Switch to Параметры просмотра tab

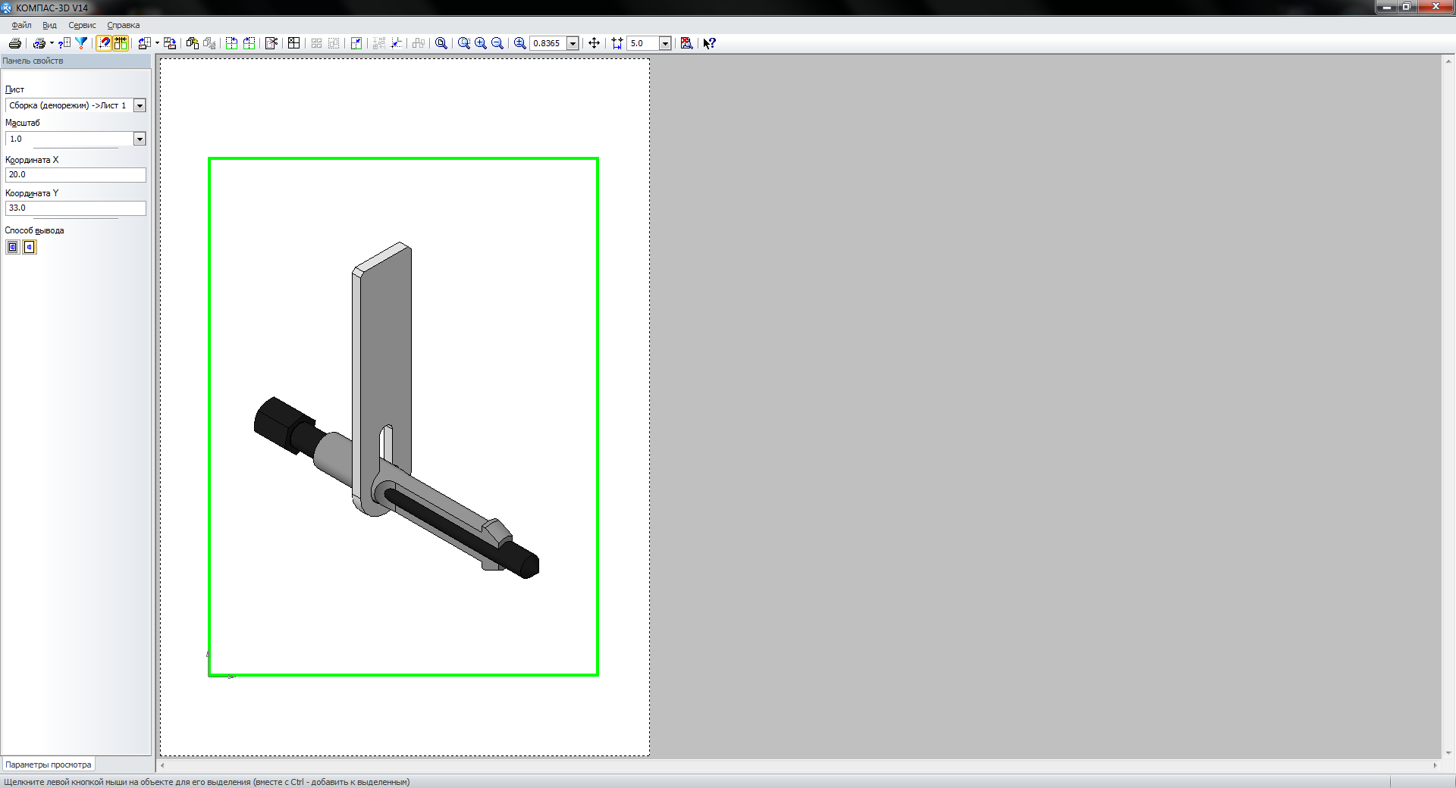click(48, 765)
